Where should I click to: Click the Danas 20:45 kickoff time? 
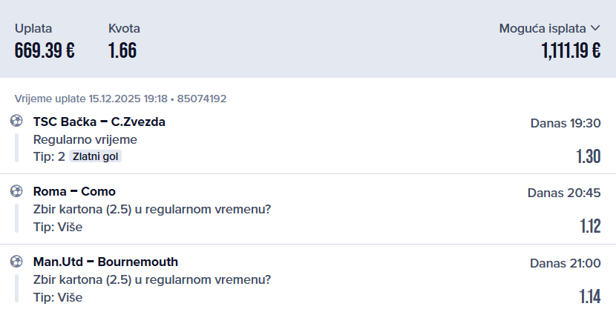click(x=564, y=193)
